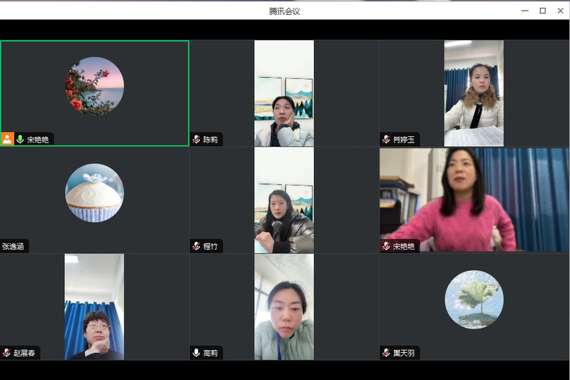Select the cupcake avatar of 张逸涵
This screenshot has height=380, width=570.
tap(94, 193)
